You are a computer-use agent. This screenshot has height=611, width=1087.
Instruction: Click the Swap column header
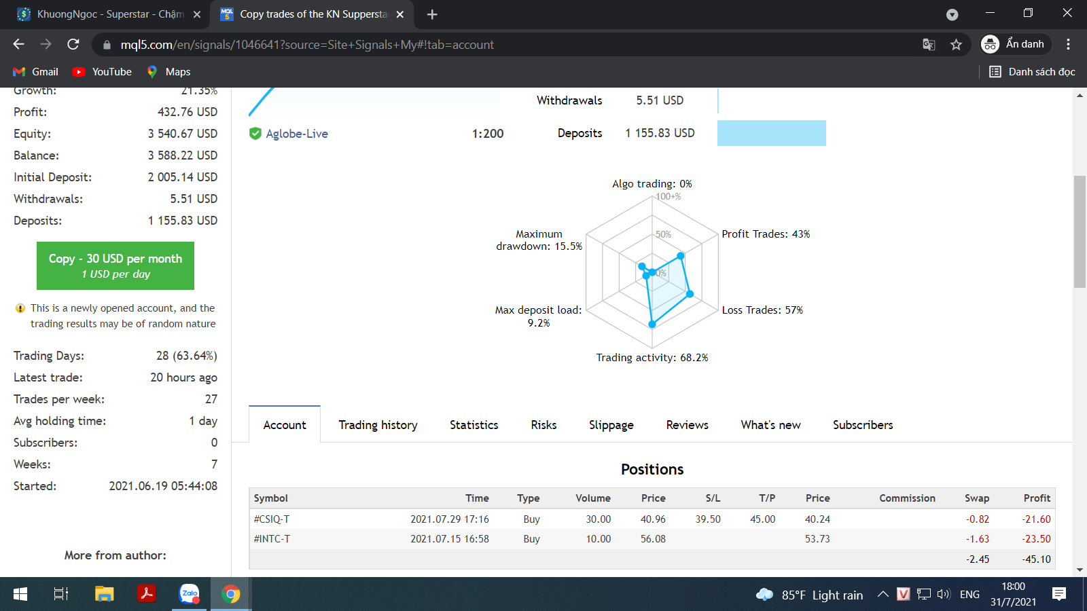pos(977,498)
